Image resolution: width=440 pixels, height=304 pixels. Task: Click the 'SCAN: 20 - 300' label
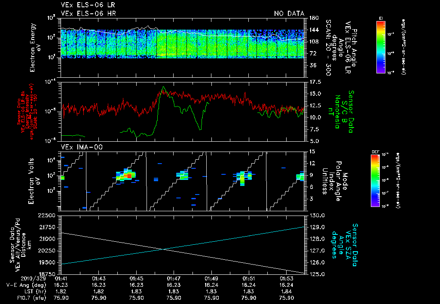click(x=328, y=48)
